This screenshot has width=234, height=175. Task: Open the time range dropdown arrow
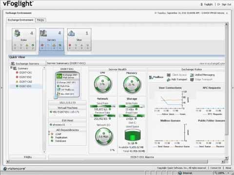[x=227, y=13]
